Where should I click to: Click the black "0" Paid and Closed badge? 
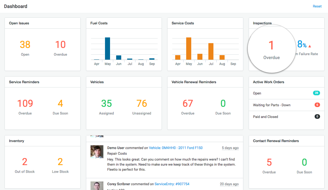[x=317, y=117]
